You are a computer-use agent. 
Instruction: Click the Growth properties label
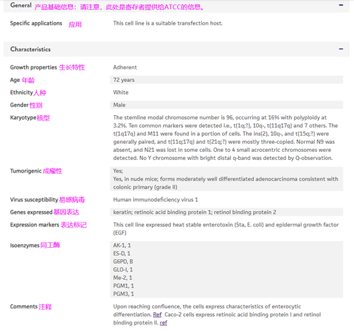pos(33,67)
